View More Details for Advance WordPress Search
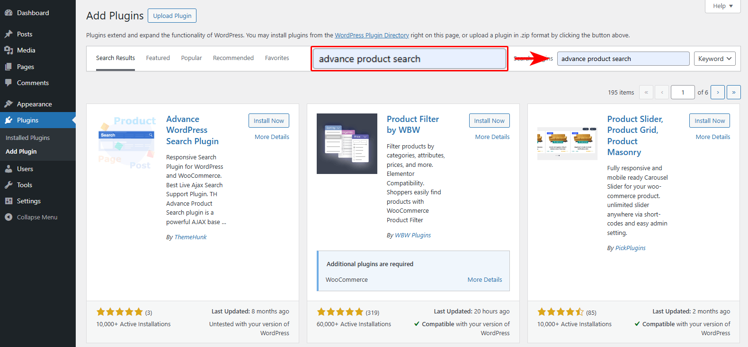 [272, 137]
